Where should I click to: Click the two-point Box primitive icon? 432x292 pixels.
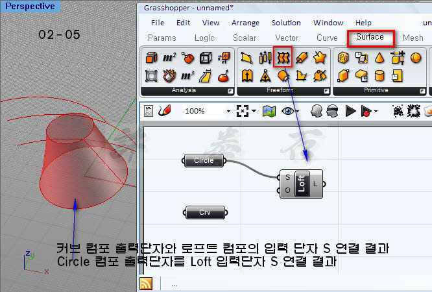click(343, 75)
